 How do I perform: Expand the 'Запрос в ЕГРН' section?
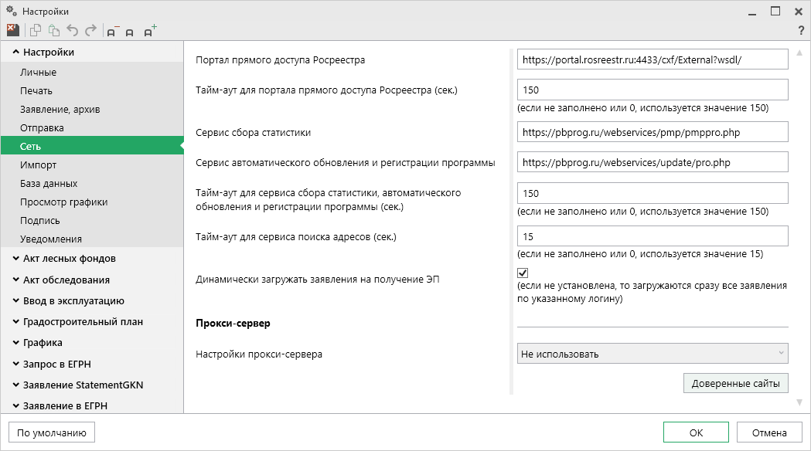pyautogui.click(x=57, y=364)
